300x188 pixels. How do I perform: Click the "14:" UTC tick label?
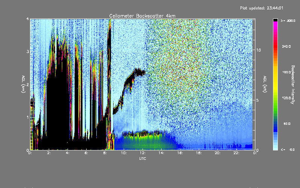pyautogui.click(x=161, y=153)
